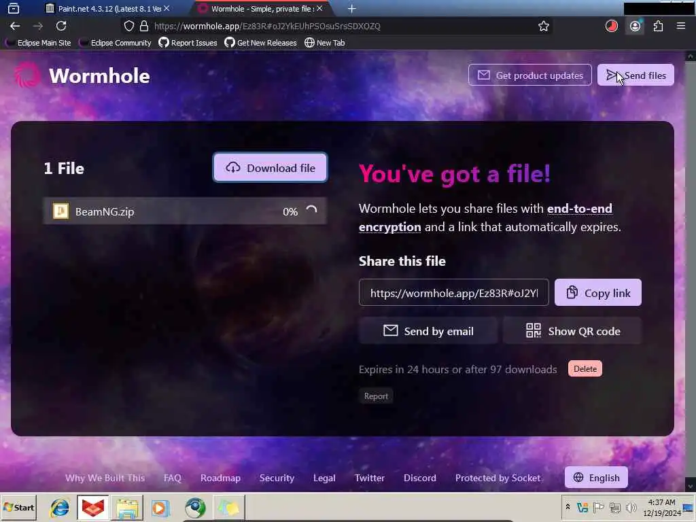Bookmark this page with the star icon

[x=543, y=27]
